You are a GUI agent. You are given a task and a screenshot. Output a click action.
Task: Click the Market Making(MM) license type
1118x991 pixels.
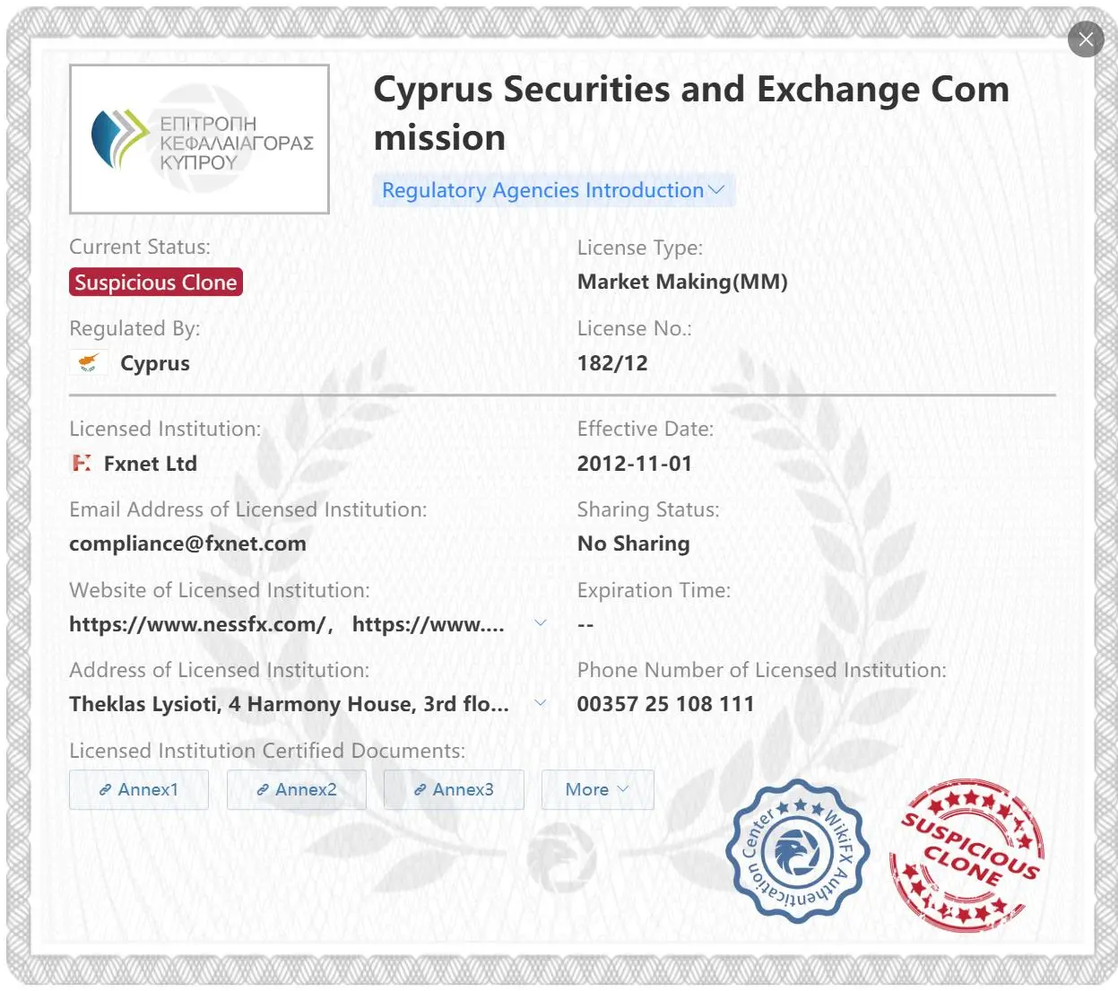pos(682,282)
